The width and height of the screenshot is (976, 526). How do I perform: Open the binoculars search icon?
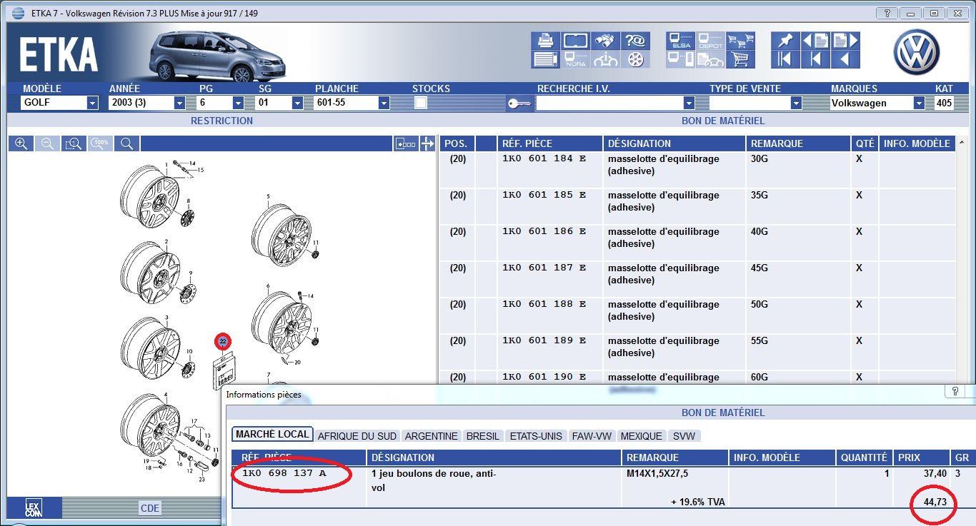coord(606,40)
